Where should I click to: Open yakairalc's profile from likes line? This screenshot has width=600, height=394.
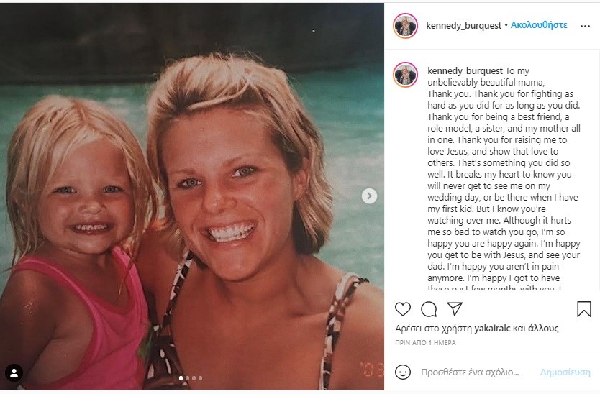(486, 328)
